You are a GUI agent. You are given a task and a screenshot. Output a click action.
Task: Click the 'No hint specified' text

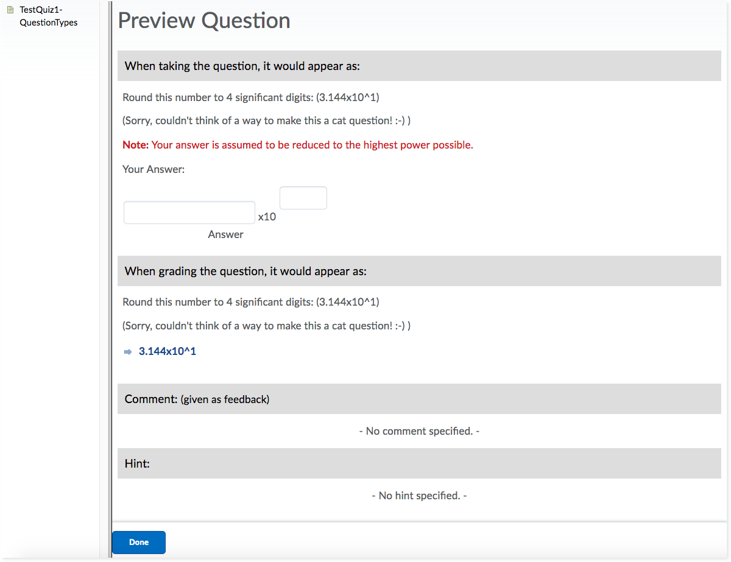(x=419, y=496)
